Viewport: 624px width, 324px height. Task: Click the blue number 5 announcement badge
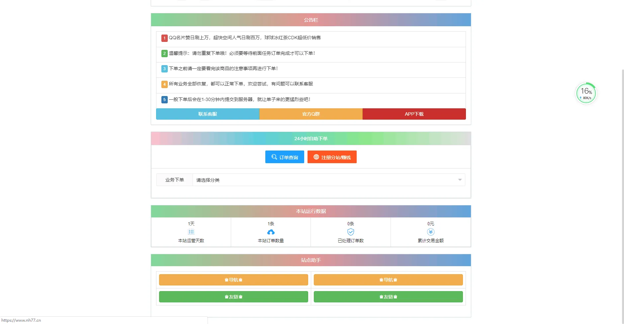[x=164, y=99]
